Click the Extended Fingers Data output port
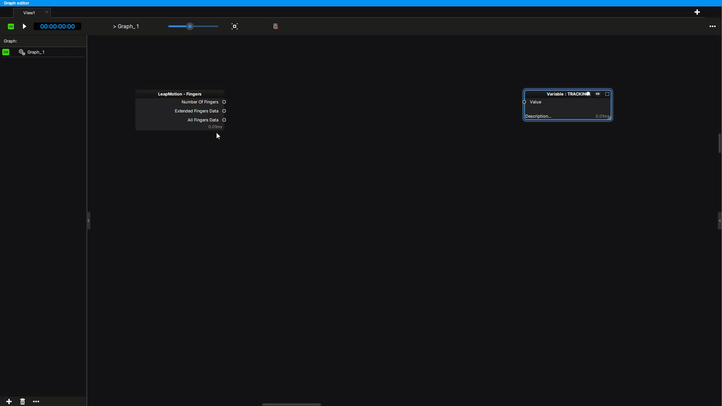The image size is (722, 406). click(224, 111)
